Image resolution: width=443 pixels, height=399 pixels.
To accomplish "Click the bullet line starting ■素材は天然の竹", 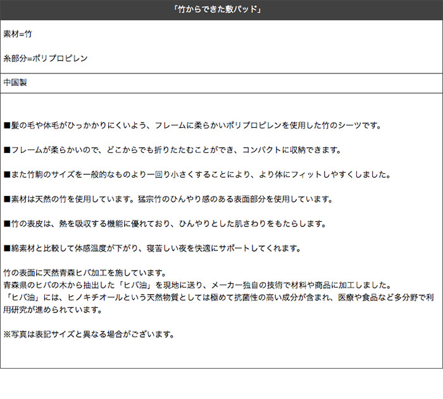I will tap(168, 199).
